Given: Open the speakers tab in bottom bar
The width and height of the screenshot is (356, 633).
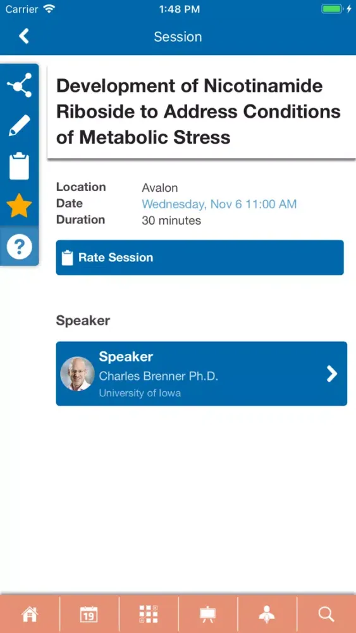Looking at the screenshot, I should point(267,614).
